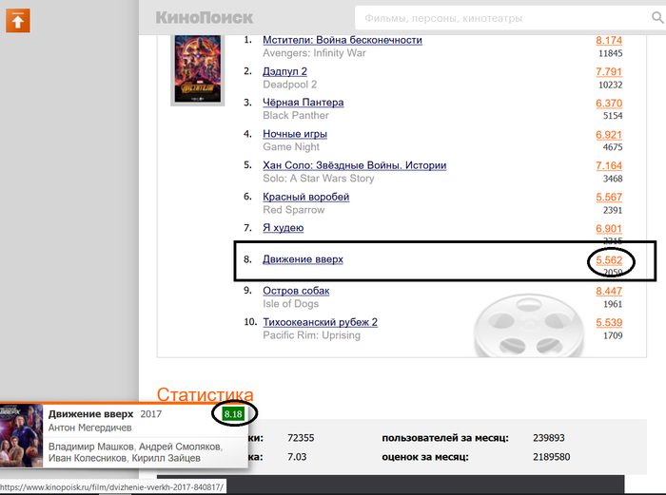Screen dimensions: 666x495
Task: Click the value 2189580 ratings per month
Action: point(551,457)
